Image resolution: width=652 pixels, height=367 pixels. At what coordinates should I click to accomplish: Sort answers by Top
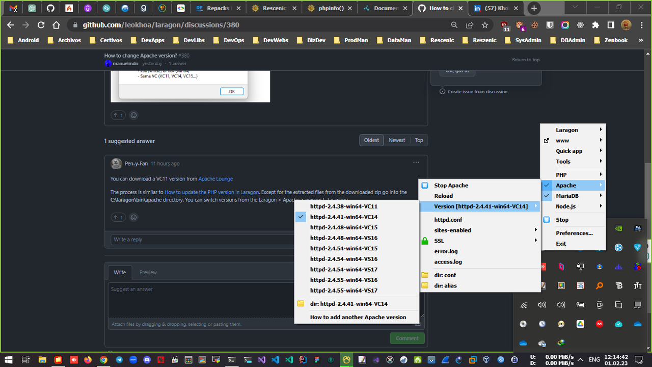tap(419, 140)
